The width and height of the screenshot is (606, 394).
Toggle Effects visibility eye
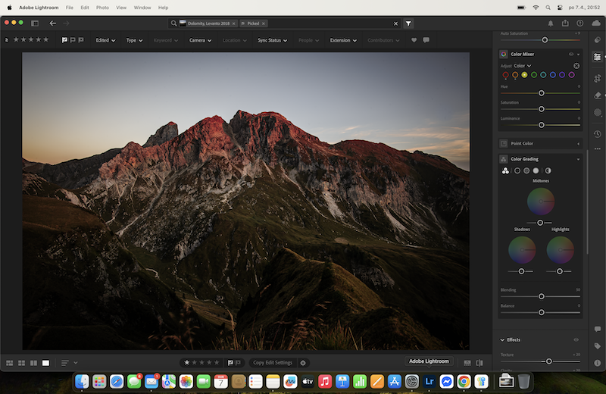576,340
